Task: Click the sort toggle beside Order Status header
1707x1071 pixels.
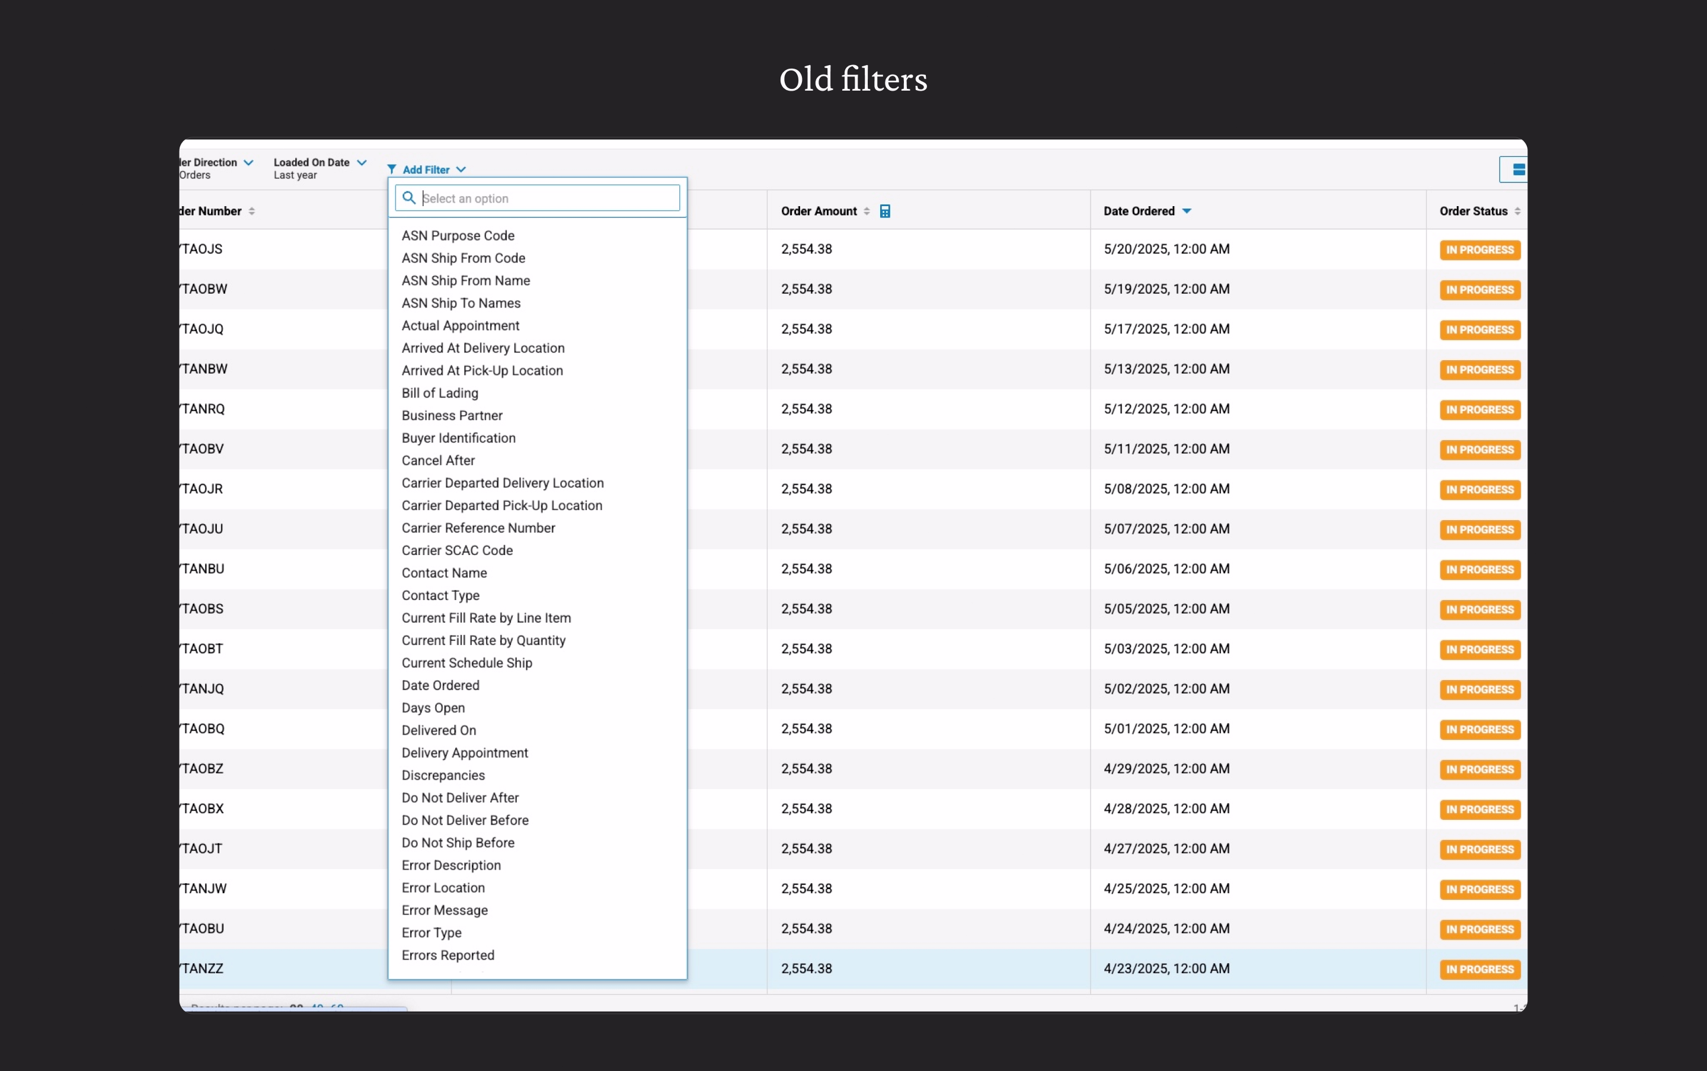Action: click(1518, 210)
